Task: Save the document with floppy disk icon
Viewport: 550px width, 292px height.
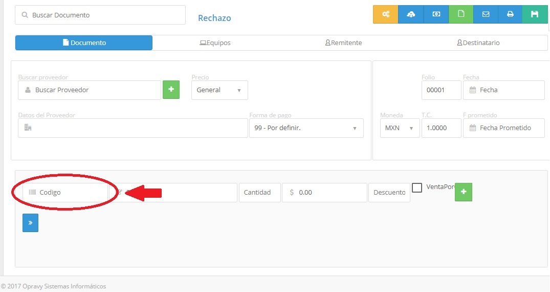Action: 535,14
